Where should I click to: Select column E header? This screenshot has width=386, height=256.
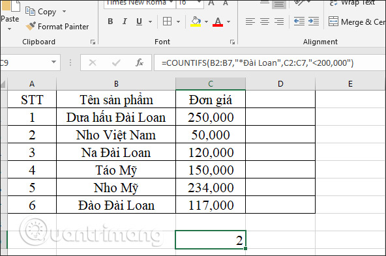coord(350,84)
